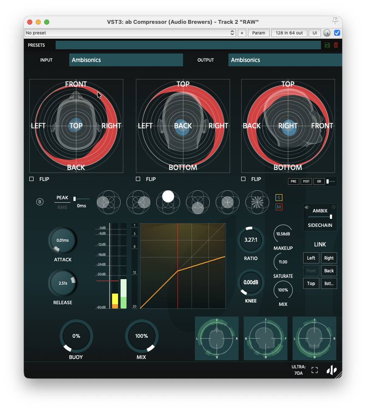Click the 128 in 64 out button
The width and height of the screenshot is (366, 410).
click(289, 33)
